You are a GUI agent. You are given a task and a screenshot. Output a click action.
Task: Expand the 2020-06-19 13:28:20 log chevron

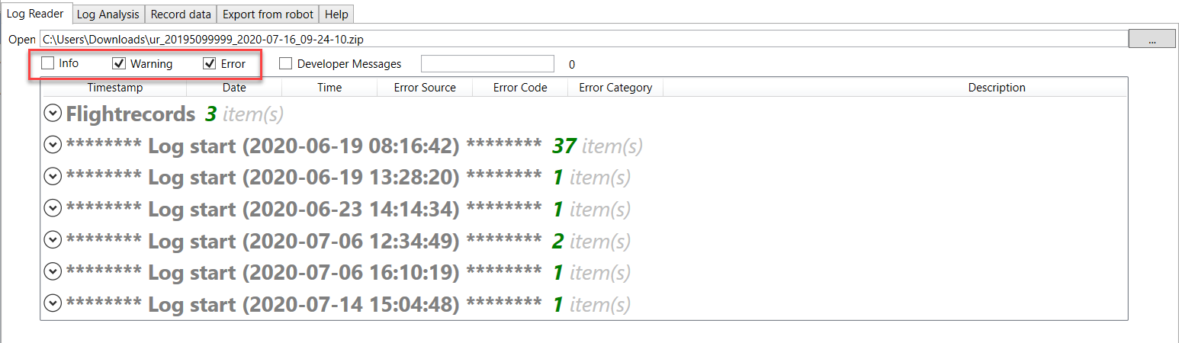click(x=53, y=177)
